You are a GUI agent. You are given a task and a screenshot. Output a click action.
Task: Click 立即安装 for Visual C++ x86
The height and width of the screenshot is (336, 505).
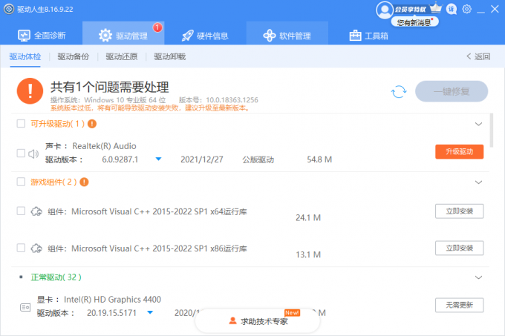point(459,248)
